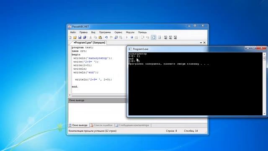The width and height of the screenshot is (268, 151).
Task: Click the write('2+9= ') code line
Action: click(86, 62)
